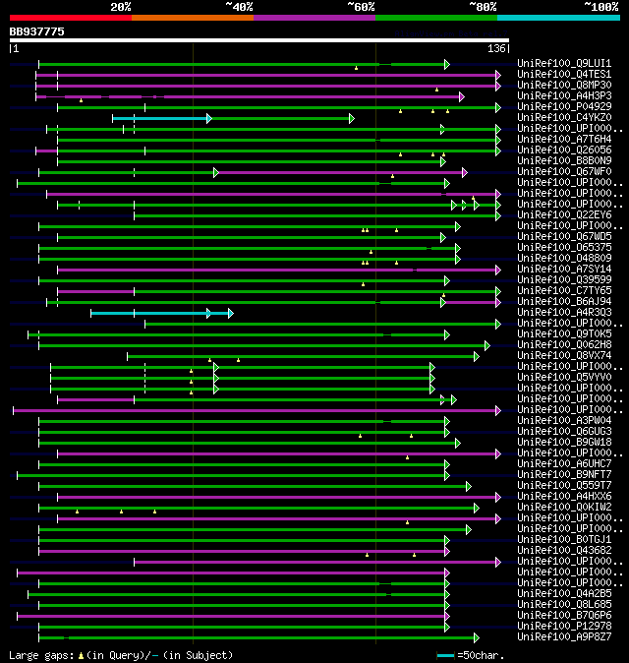Select hit label UniRef100_Q67WD5
The height and width of the screenshot is (663, 629).
pos(564,236)
